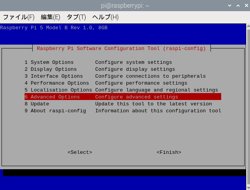Select highlighted 6 Advanced Options entry
Screen dimensions: 250x190
coord(123,97)
